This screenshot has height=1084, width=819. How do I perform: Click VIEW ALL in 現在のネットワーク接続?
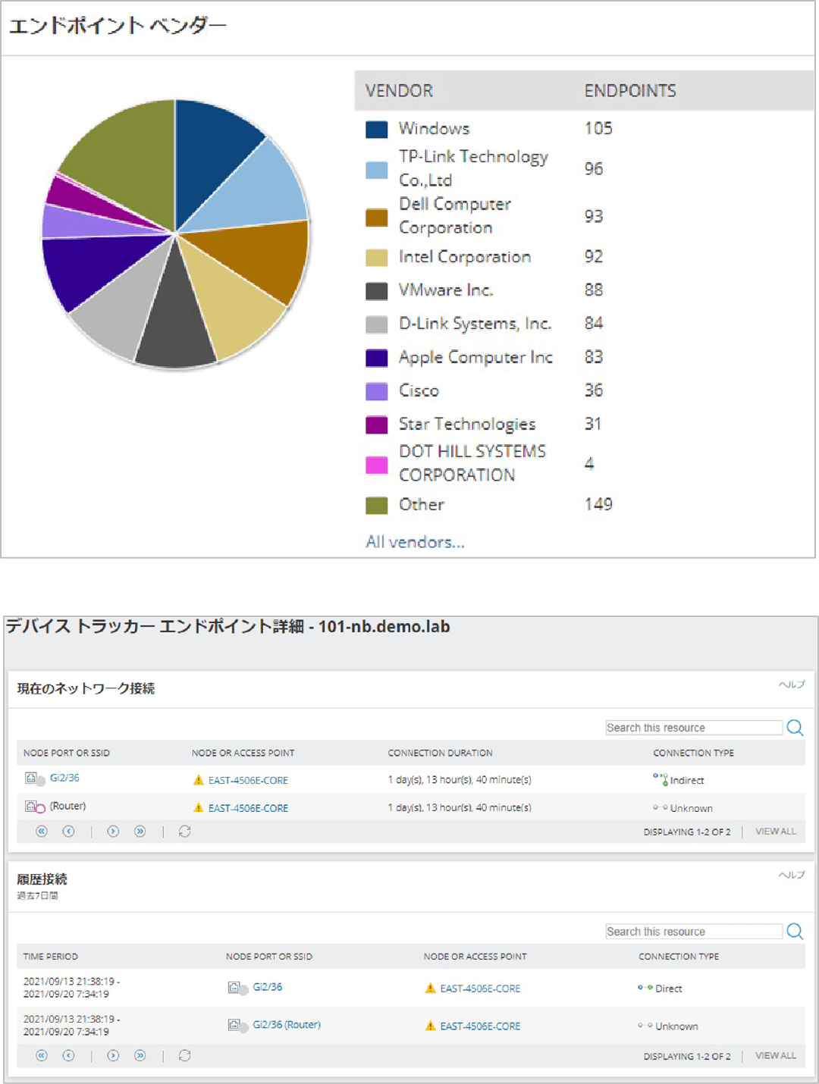coord(775,832)
